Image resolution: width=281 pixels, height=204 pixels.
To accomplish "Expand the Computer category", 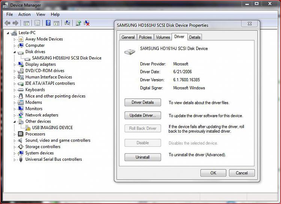I will coord(15,46).
